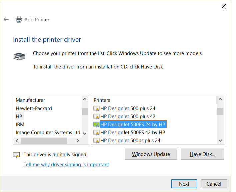Viewport: 236px width, 192px height.
Task: Click Manufacturer list scroll down arrow
Action: pyautogui.click(x=85, y=134)
